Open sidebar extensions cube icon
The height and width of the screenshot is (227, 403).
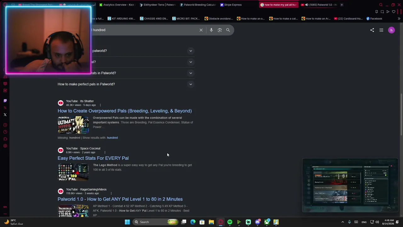5,139
